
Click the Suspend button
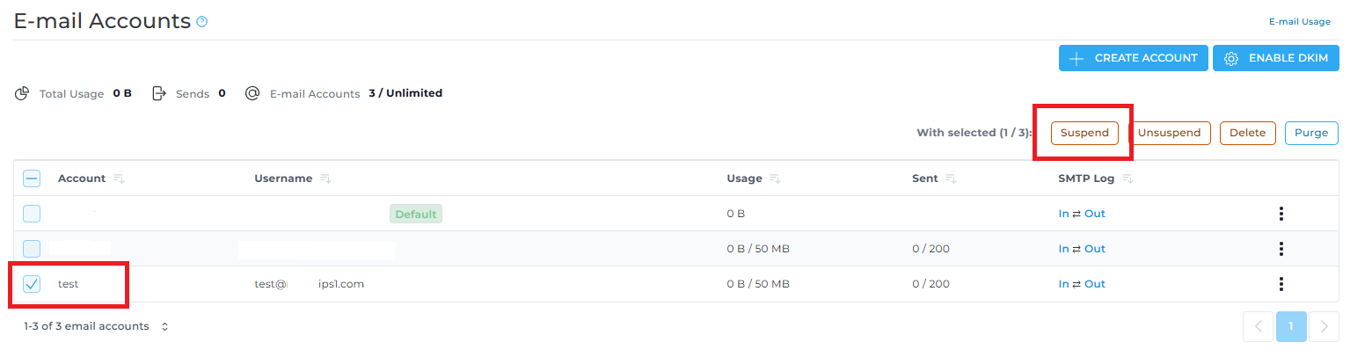[1084, 133]
